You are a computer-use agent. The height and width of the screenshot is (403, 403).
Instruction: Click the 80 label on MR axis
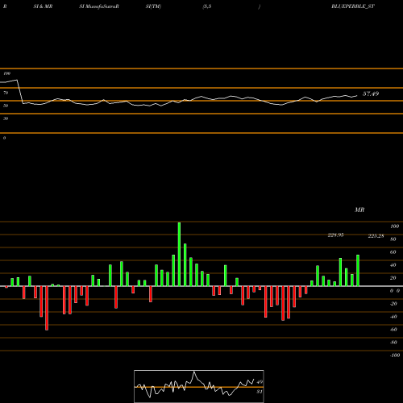tap(393, 239)
